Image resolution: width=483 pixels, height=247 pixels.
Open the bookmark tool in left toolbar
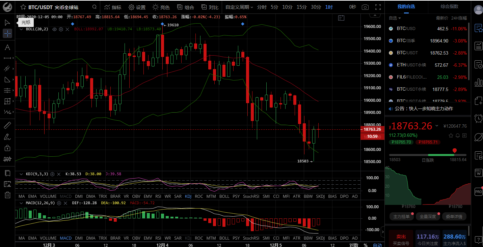7,173
